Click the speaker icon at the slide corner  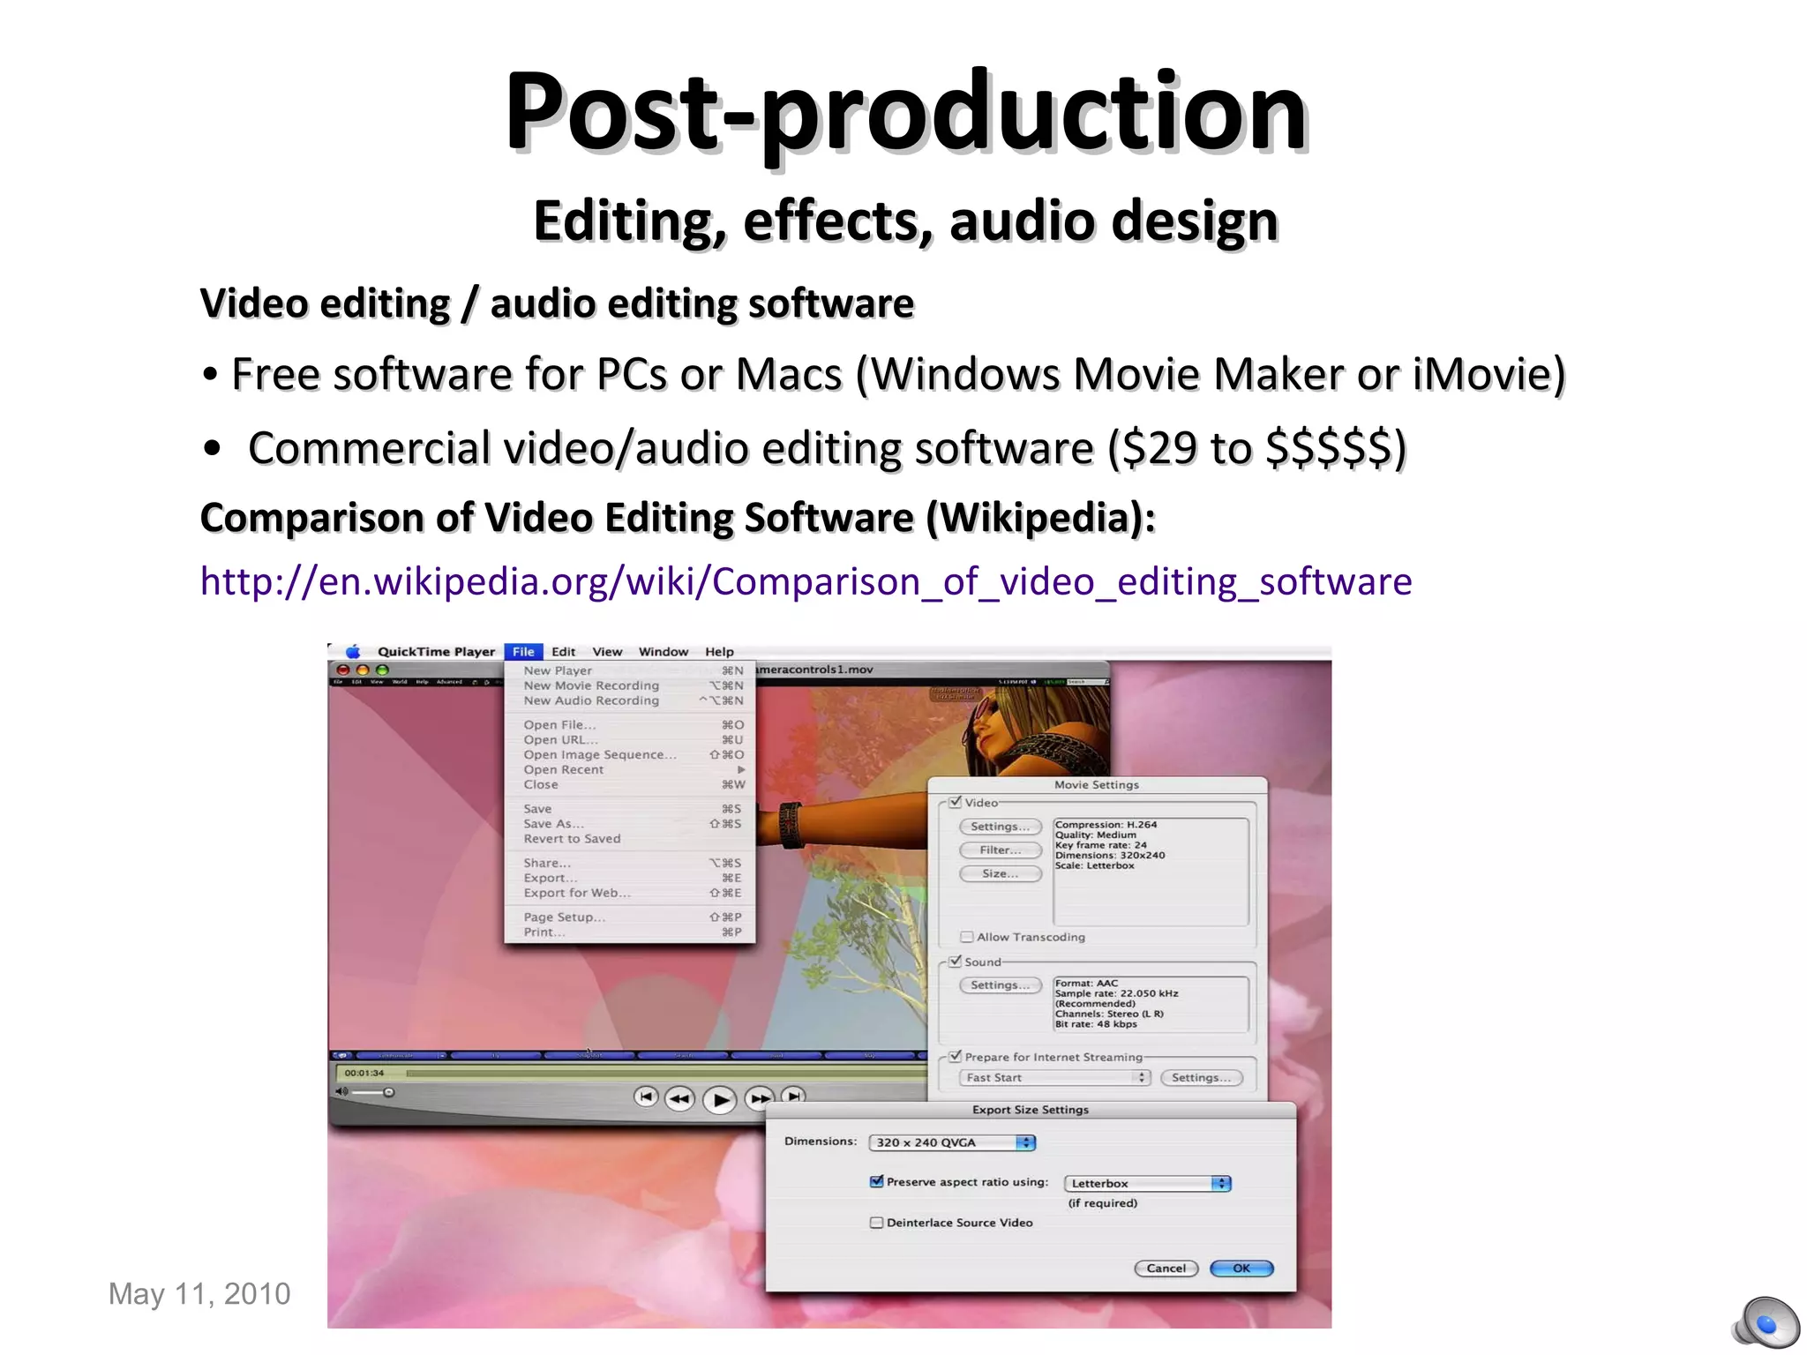click(1766, 1321)
